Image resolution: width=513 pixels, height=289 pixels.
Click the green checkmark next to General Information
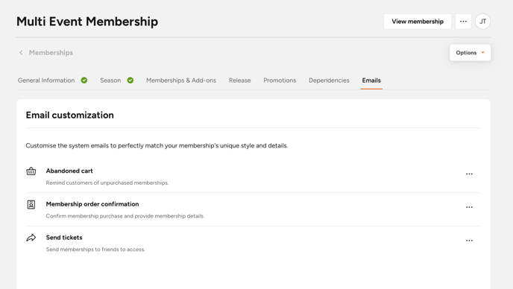point(84,80)
